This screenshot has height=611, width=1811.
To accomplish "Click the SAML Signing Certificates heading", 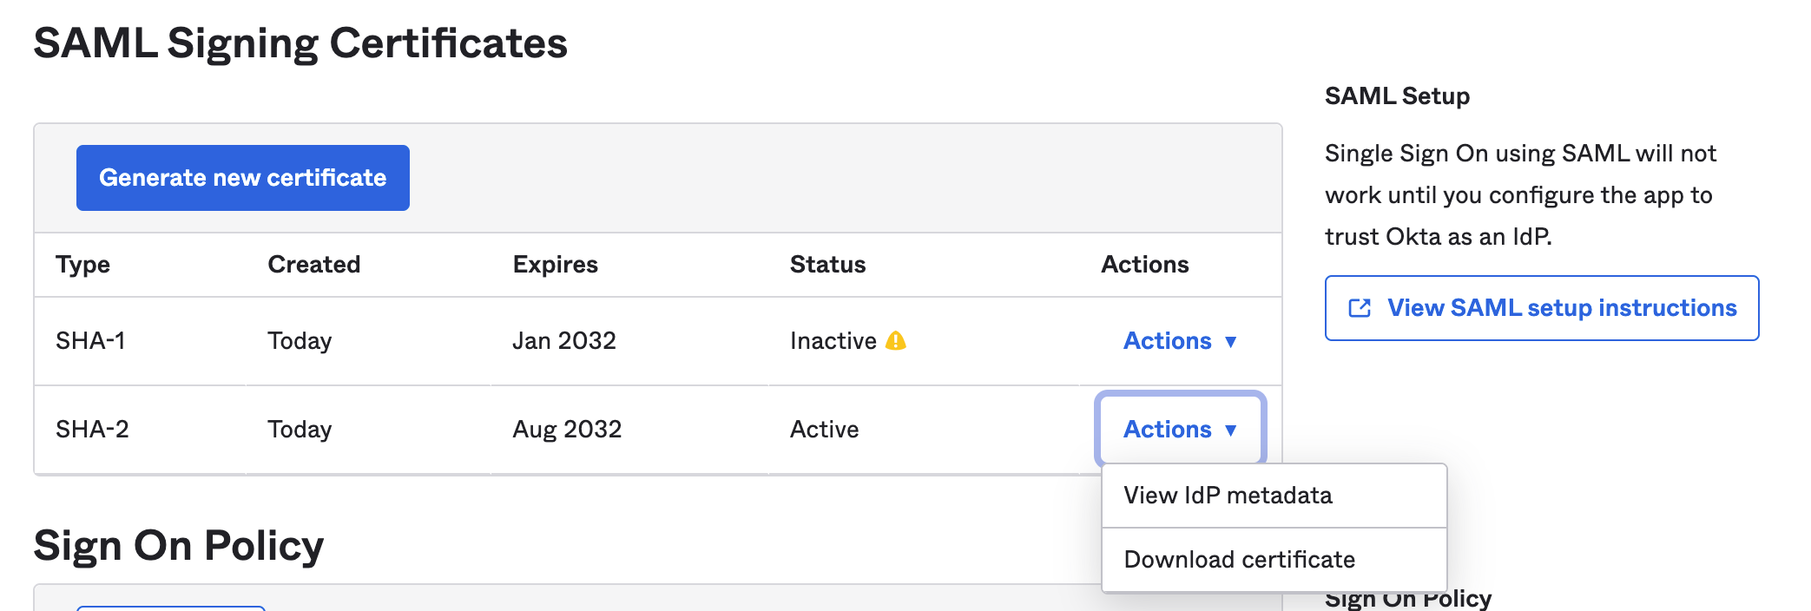I will [x=300, y=43].
